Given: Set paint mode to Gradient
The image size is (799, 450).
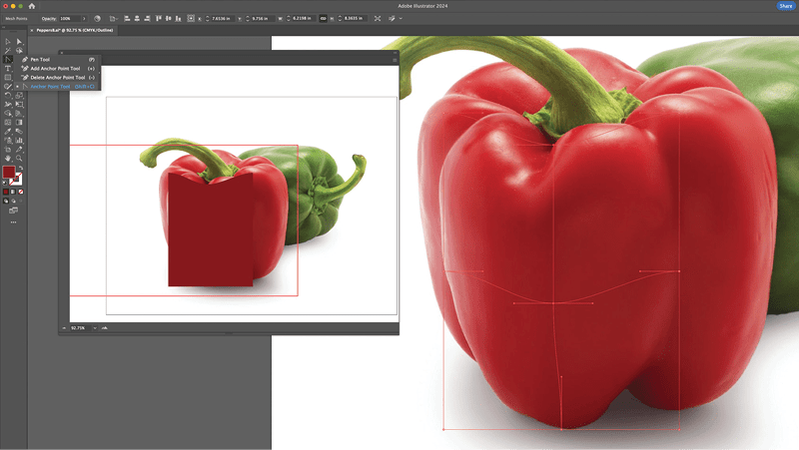Looking at the screenshot, I should [13, 192].
